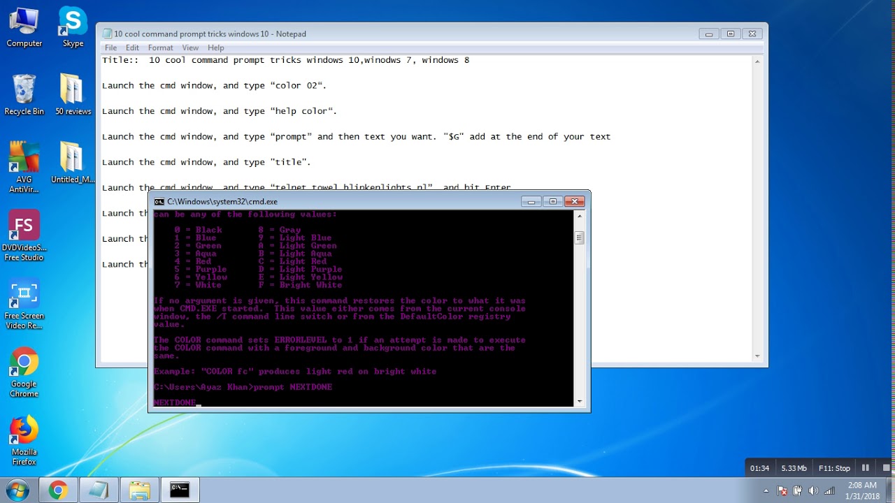
Task: Open the 50 reviews folder
Action: [x=73, y=95]
